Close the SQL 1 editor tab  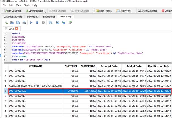(x=16, y=29)
